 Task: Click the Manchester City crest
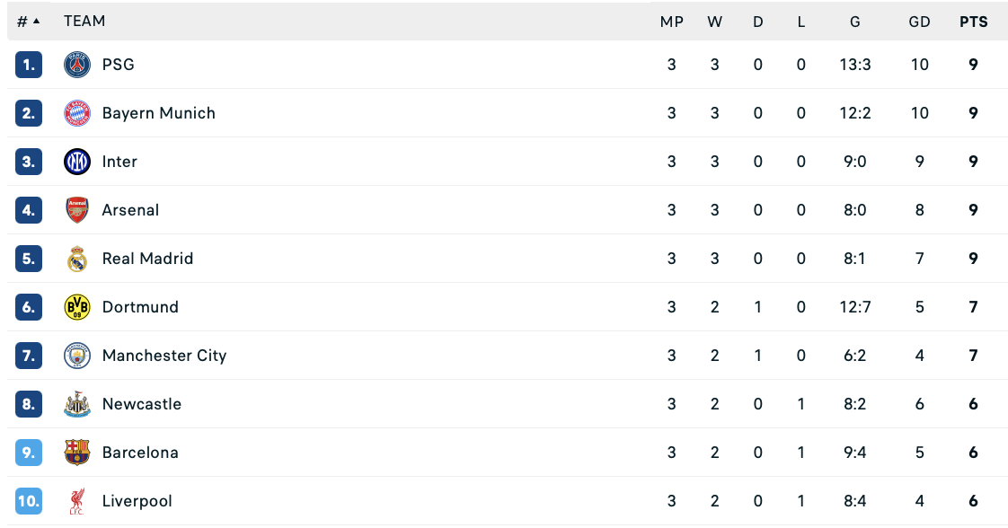tap(77, 356)
